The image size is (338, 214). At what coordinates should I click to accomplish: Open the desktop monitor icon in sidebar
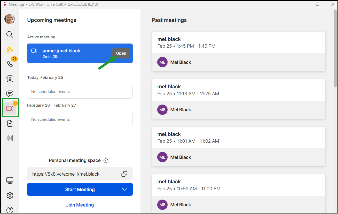[10, 181]
